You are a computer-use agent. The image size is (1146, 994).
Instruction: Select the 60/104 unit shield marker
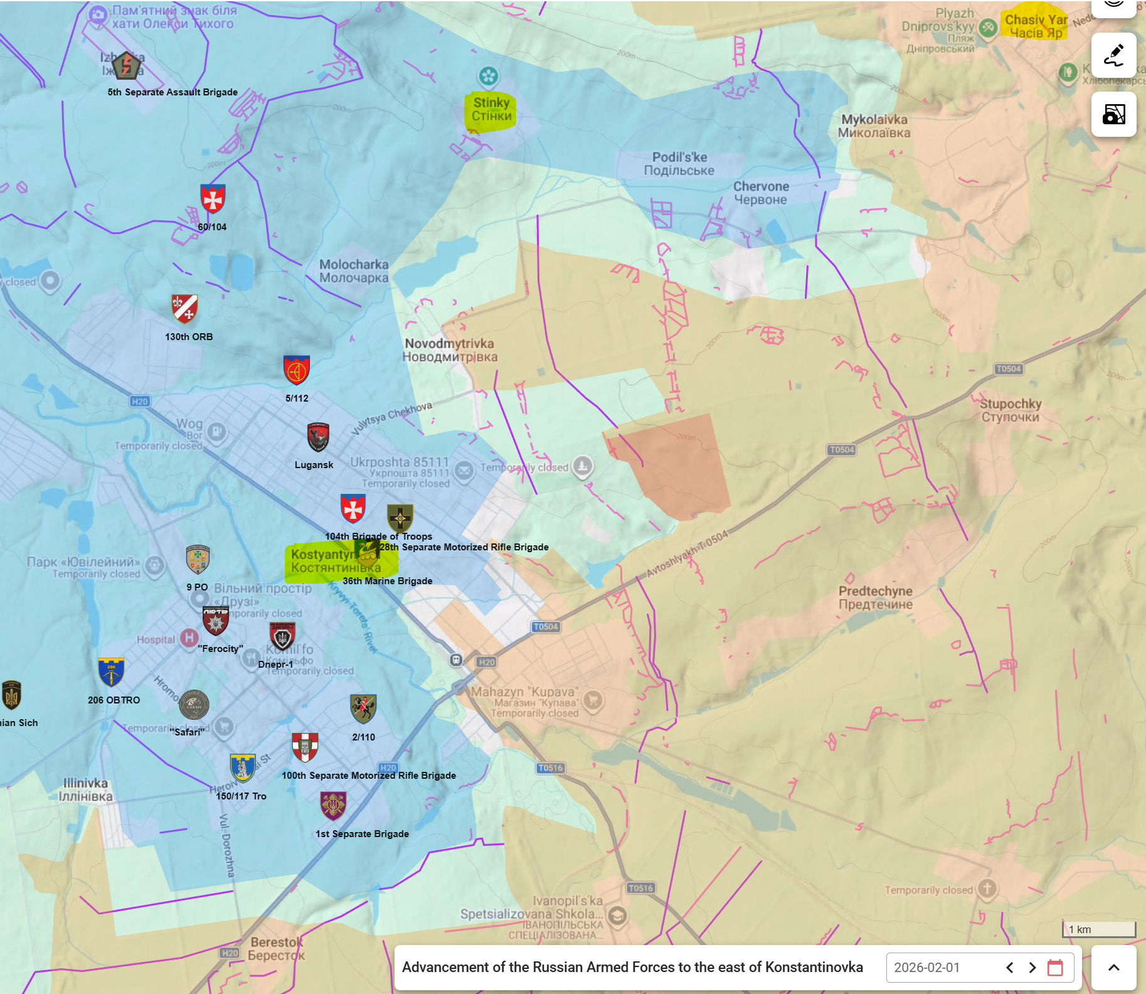(213, 199)
